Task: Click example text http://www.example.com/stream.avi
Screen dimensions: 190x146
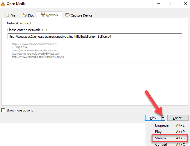Action: pos(34,44)
